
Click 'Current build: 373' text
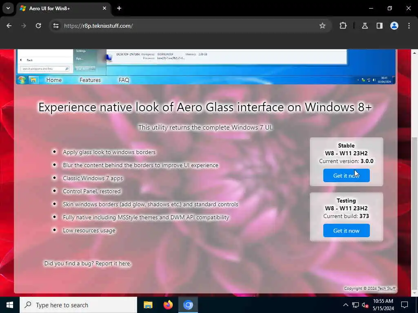(x=346, y=216)
